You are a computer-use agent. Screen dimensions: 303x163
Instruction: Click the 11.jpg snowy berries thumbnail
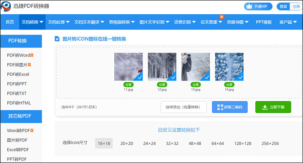point(128,67)
